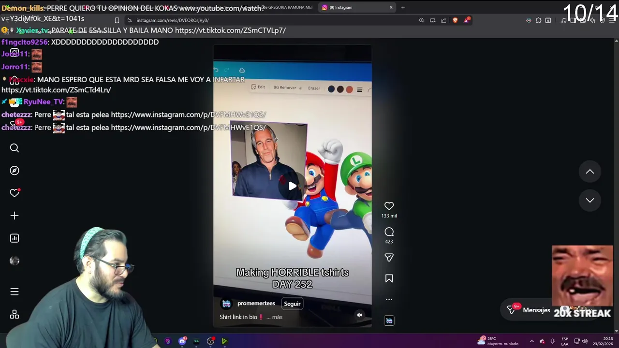619x348 pixels.
Task: Open the dashboard chart icon in sidebar
Action: point(15,238)
